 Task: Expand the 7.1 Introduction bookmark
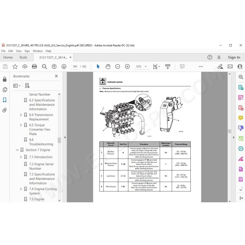pyautogui.click(x=21, y=157)
